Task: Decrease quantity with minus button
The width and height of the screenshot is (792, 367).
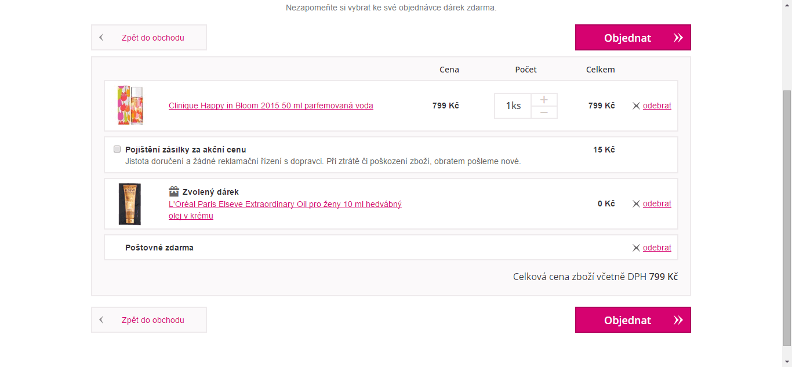Action: pos(544,112)
